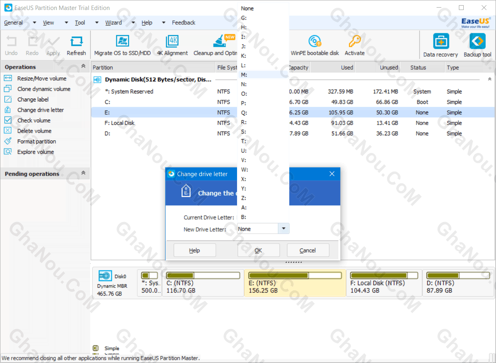Select the F: Local Disk table row
The image size is (496, 363).
[292, 123]
